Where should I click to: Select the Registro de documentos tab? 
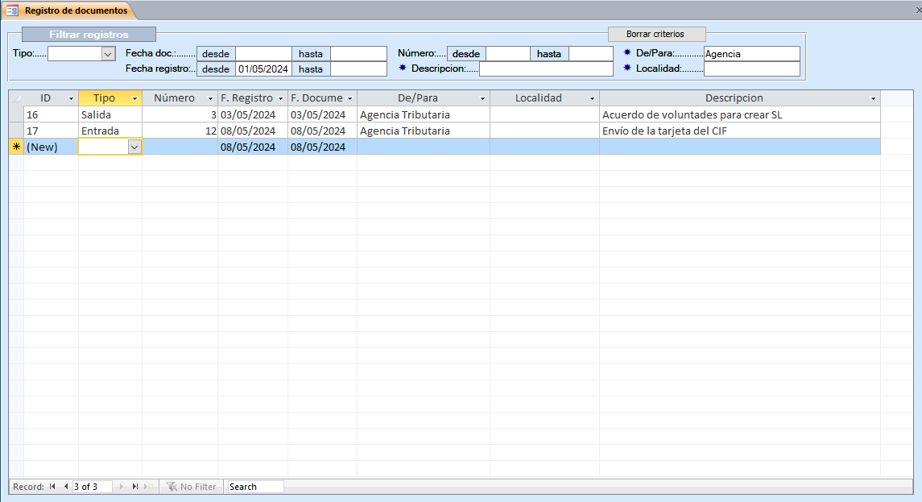coord(75,10)
